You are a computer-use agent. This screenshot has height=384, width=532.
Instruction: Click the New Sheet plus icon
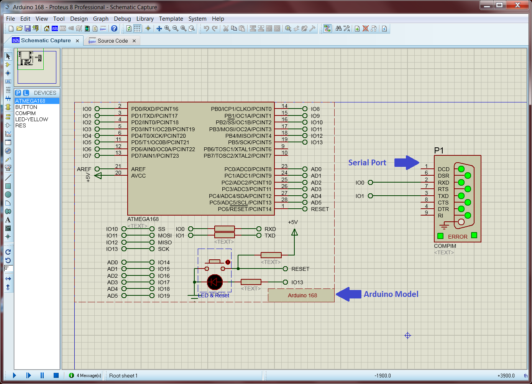[x=357, y=28]
